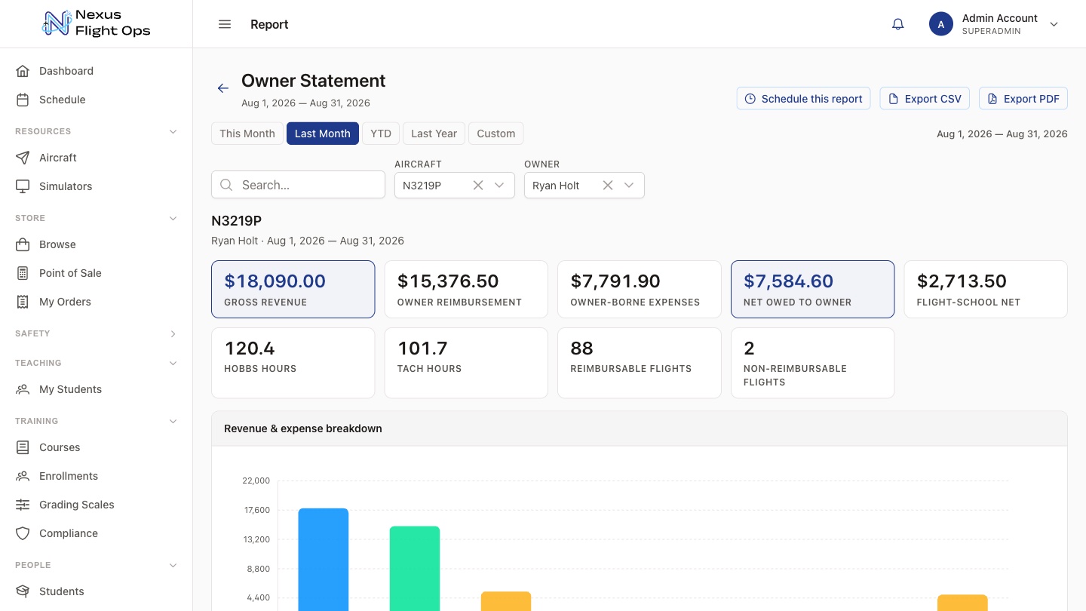Click the Browse store bag icon
The height and width of the screenshot is (611, 1086).
(23, 244)
